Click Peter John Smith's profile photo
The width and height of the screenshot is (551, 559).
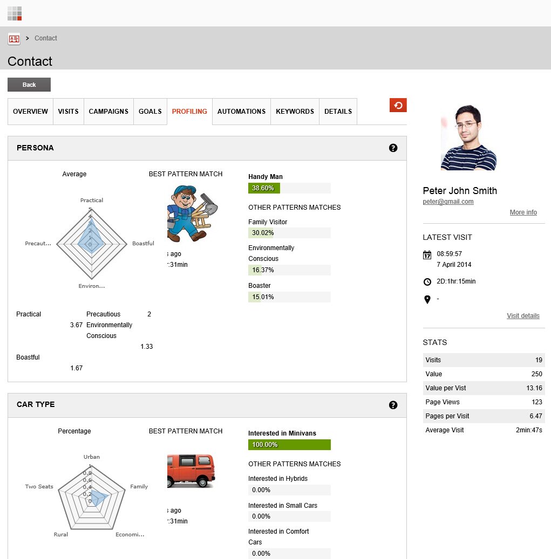pyautogui.click(x=468, y=137)
